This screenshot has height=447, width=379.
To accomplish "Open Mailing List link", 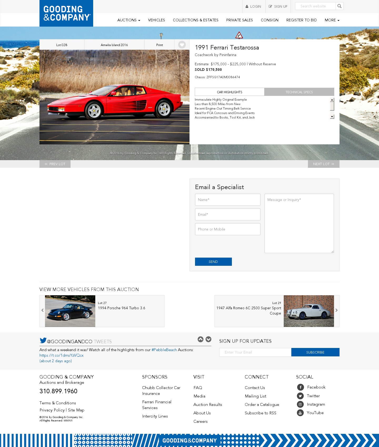I will pyautogui.click(x=256, y=396).
